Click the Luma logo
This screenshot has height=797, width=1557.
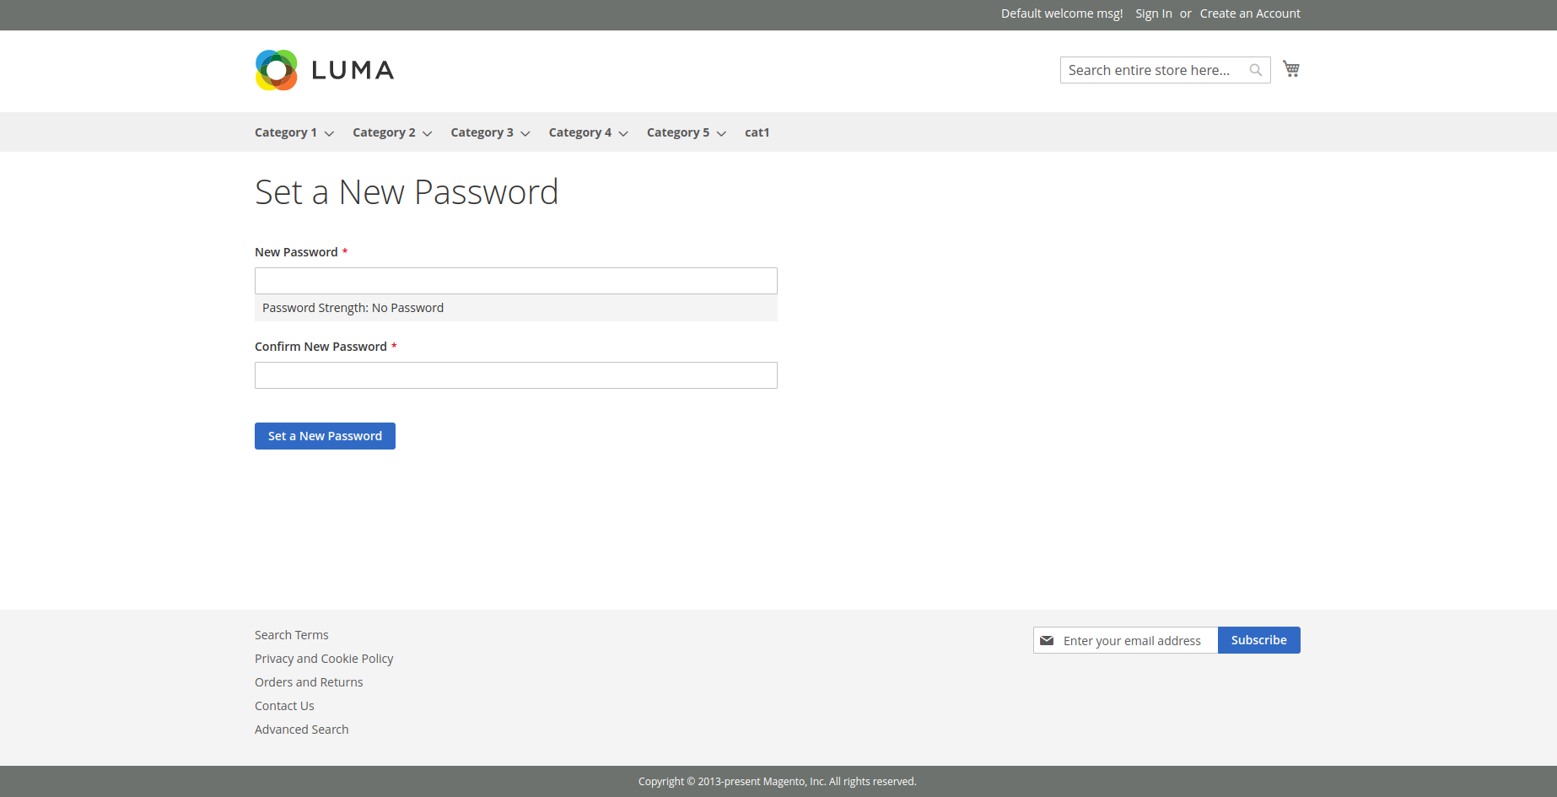tap(324, 69)
